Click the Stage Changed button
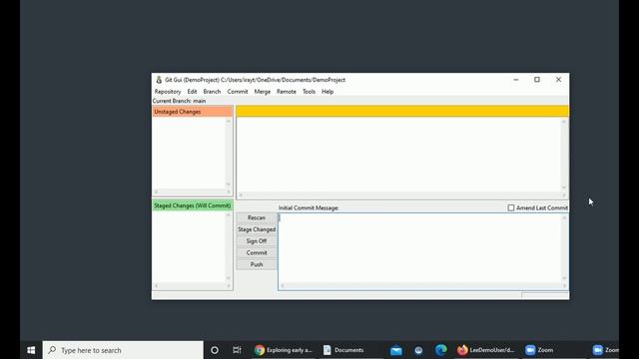The image size is (639, 359). [257, 229]
